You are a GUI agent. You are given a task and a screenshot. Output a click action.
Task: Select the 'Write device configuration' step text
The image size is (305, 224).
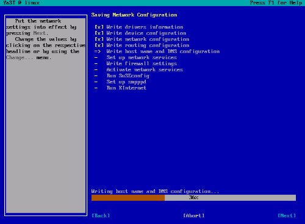(x=146, y=33)
